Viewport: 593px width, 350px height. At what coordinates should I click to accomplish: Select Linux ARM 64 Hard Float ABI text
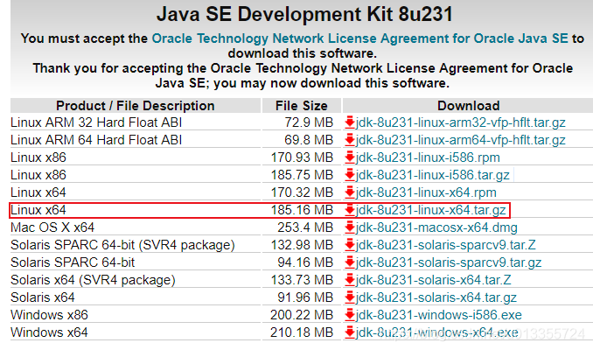pos(96,140)
